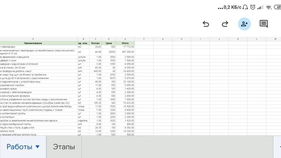Select the price cell '3600'
281x158 pixels.
(x=109, y=114)
